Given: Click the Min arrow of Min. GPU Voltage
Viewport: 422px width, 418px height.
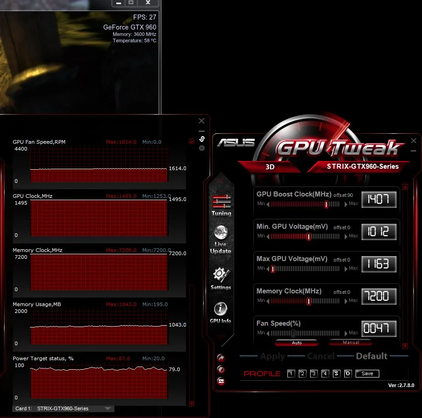Looking at the screenshot, I should (268, 237).
